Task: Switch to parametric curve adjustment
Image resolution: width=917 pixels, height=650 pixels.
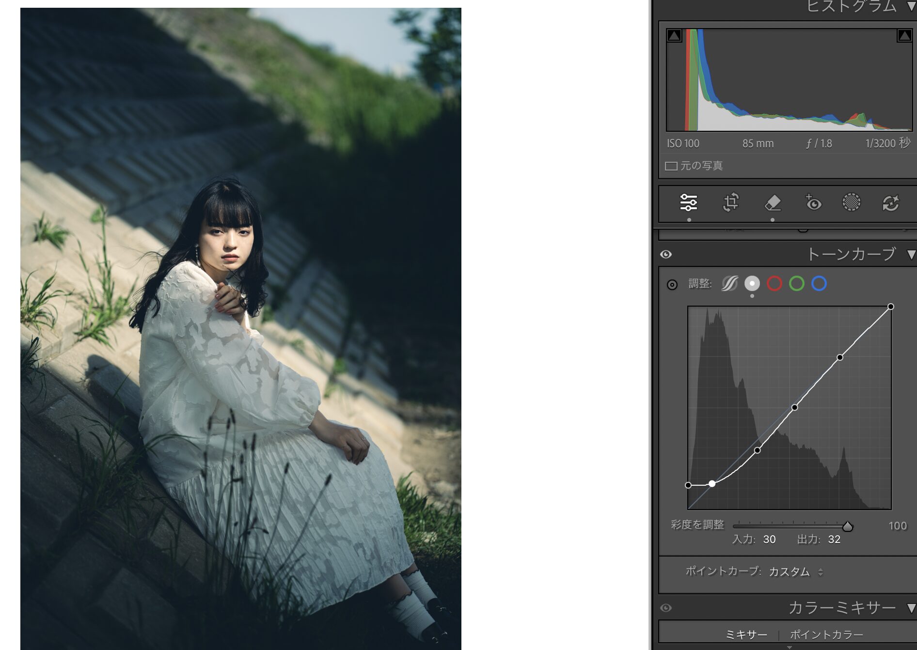Action: 729,283
